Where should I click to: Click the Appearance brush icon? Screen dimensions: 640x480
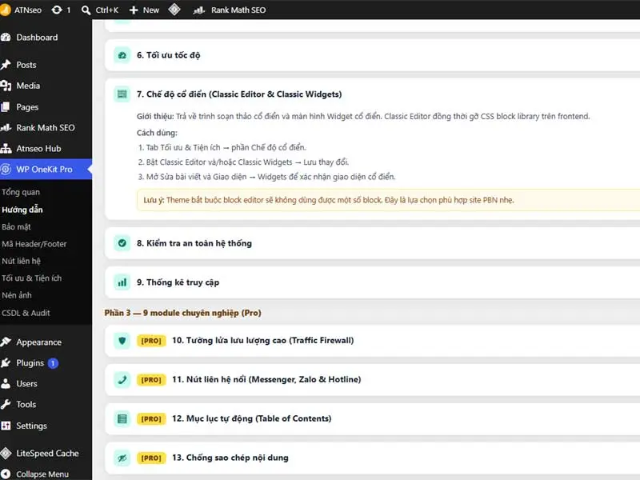point(6,342)
